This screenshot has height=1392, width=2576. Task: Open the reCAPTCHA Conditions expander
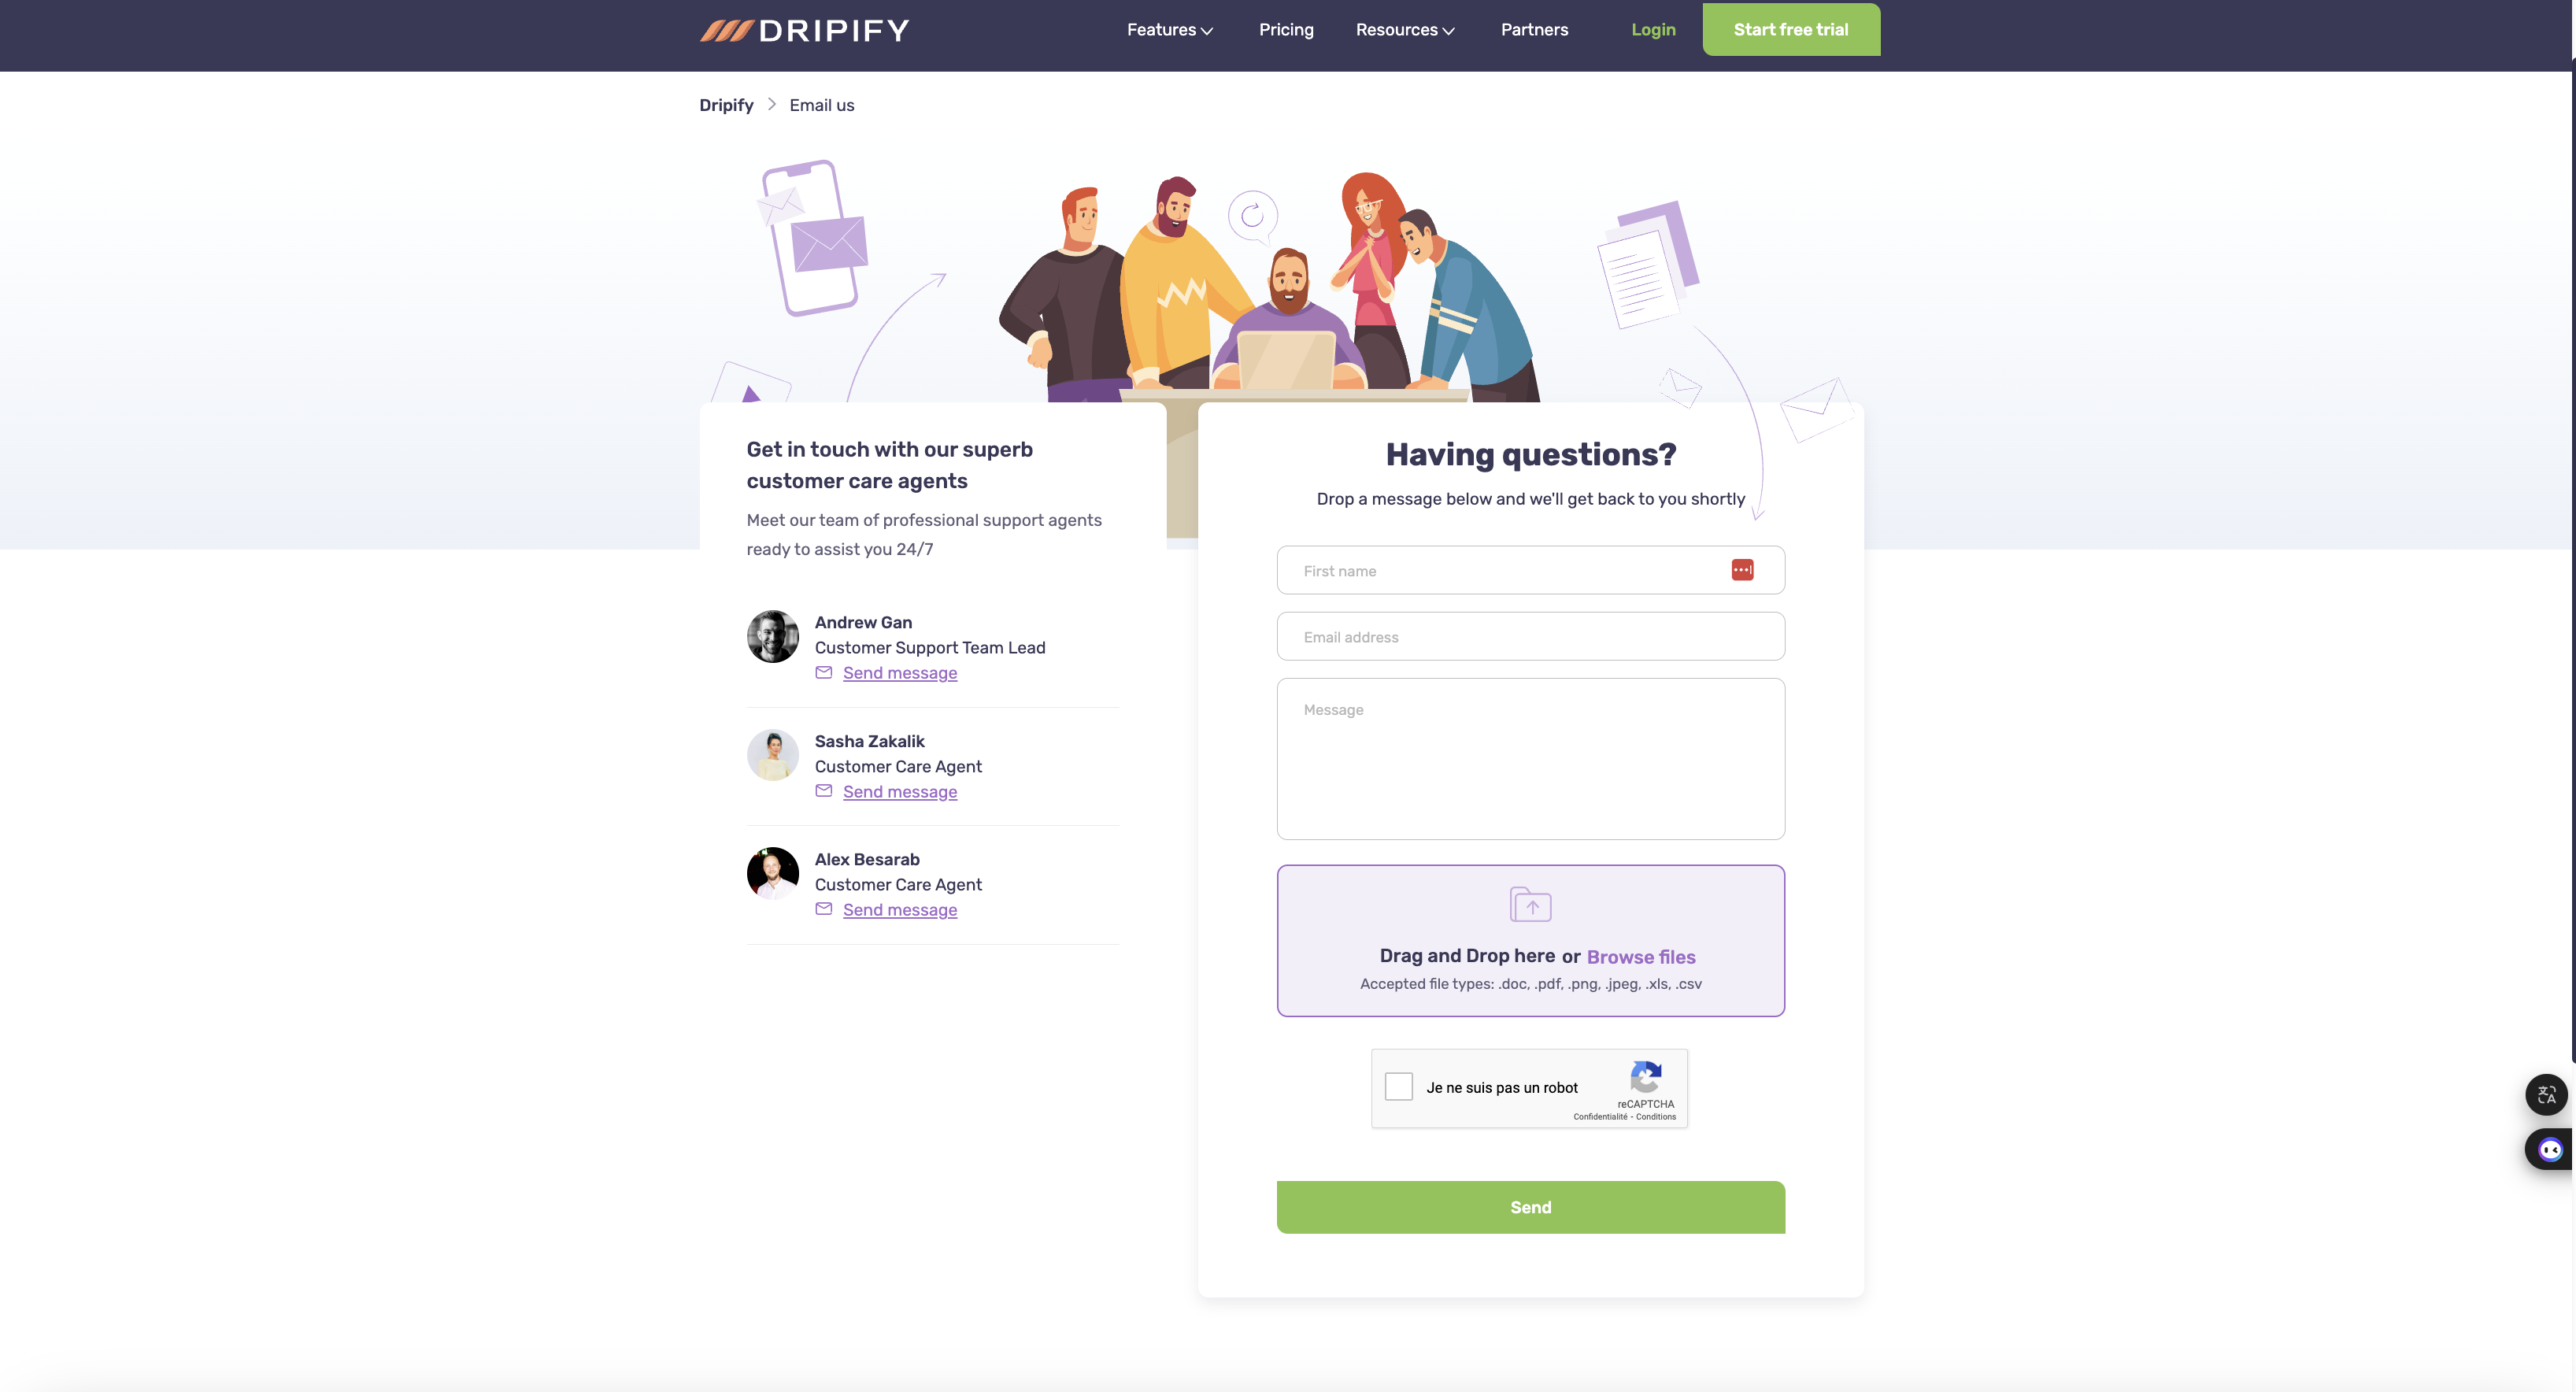click(x=1656, y=1116)
